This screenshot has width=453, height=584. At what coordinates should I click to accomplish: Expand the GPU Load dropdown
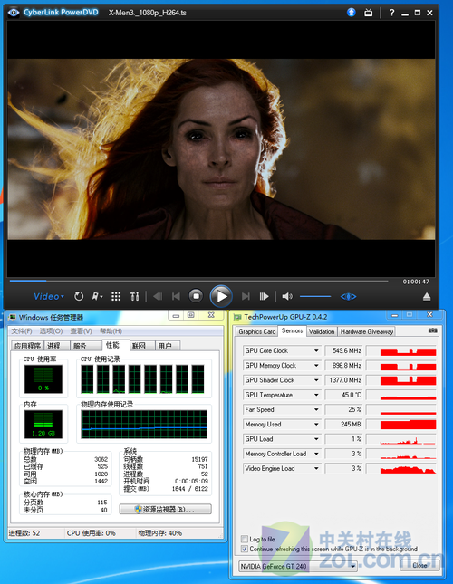316,439
